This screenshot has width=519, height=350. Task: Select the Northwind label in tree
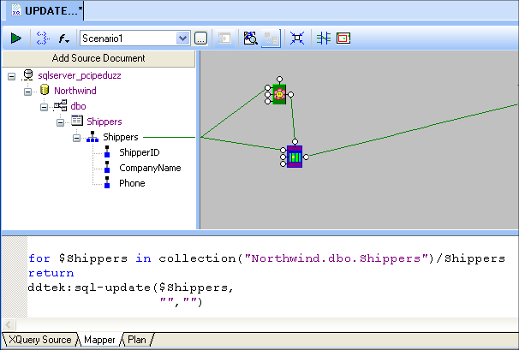(75, 91)
